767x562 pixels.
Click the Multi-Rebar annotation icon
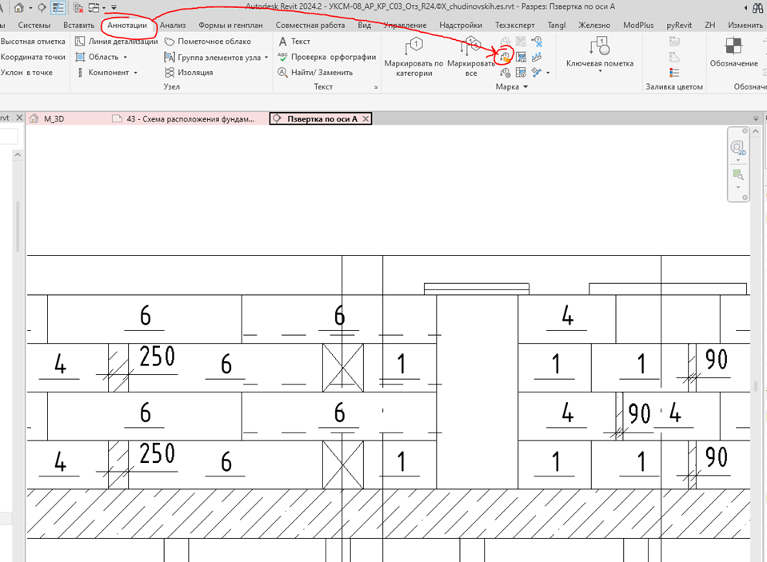537,73
